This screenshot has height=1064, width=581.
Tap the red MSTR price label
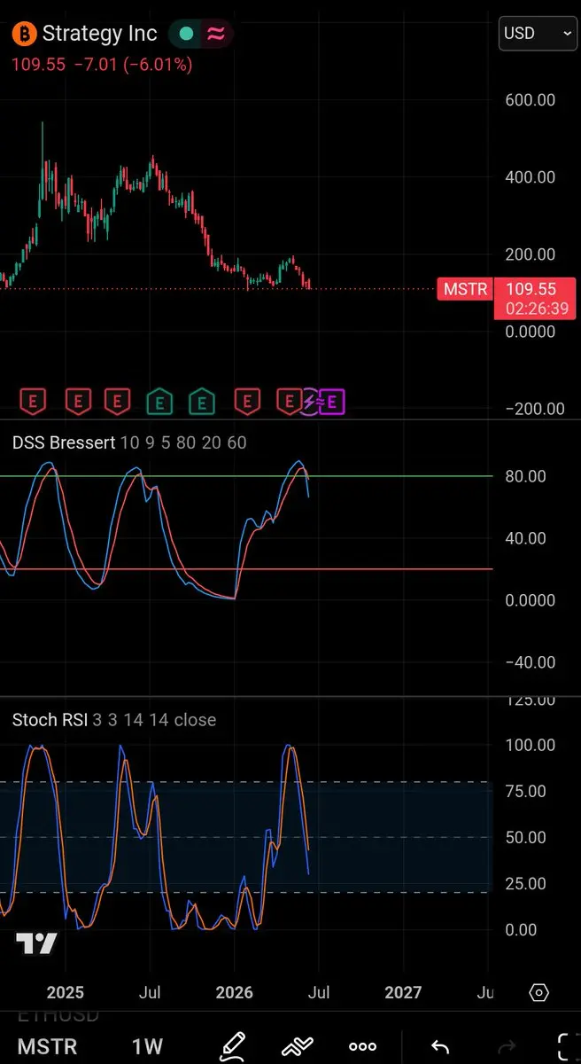(x=464, y=289)
